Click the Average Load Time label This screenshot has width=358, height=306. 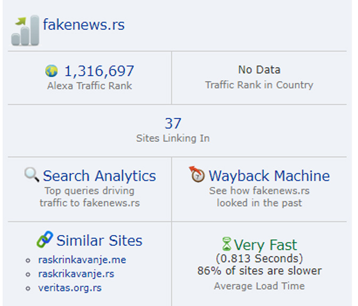coord(259,286)
